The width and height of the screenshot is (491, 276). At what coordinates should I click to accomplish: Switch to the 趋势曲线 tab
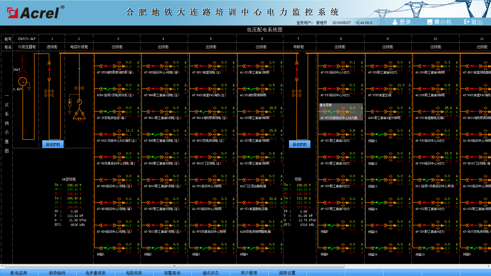click(x=57, y=273)
